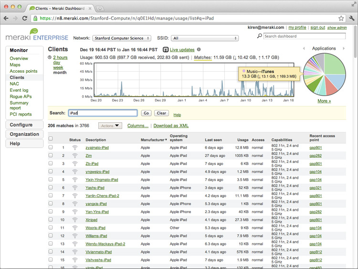The height and width of the screenshot is (269, 358).
Task: Open the Actions dropdown menu
Action: tap(110, 126)
